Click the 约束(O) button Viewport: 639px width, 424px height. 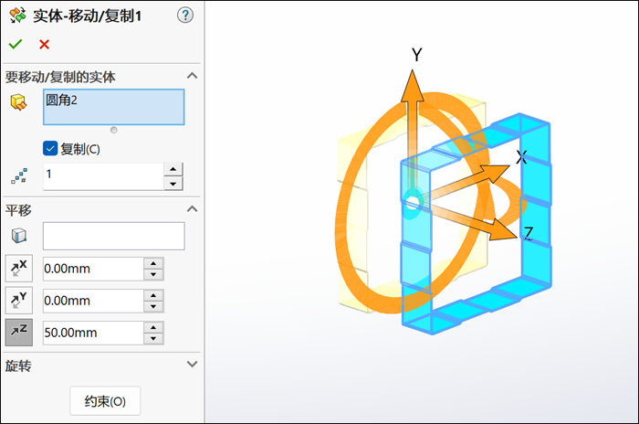[x=105, y=401]
